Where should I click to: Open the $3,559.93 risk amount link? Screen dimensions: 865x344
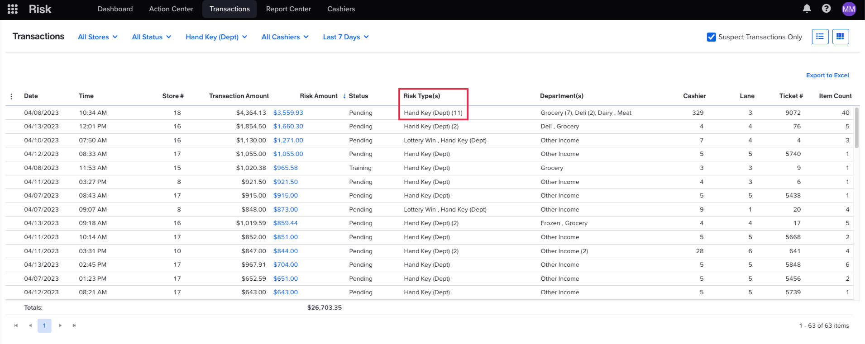coord(288,113)
